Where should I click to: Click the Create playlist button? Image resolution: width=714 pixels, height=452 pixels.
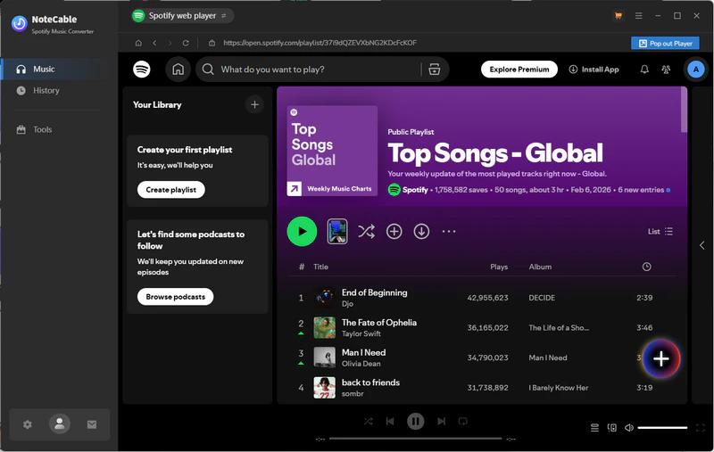(171, 190)
